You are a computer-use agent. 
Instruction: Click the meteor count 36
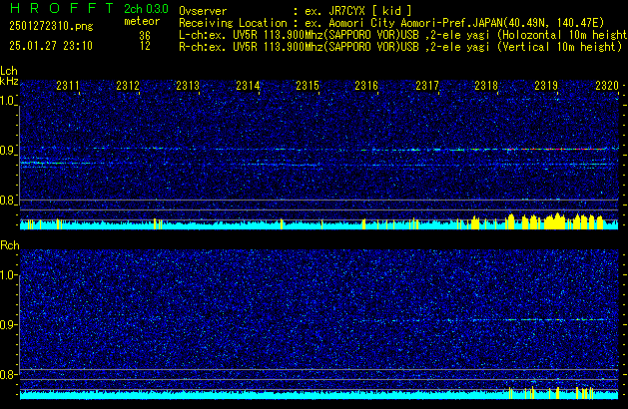pos(145,36)
